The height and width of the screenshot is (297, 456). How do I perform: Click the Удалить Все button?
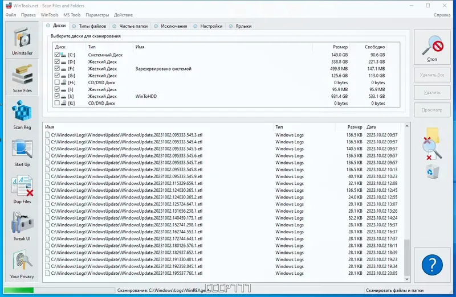coord(432,75)
